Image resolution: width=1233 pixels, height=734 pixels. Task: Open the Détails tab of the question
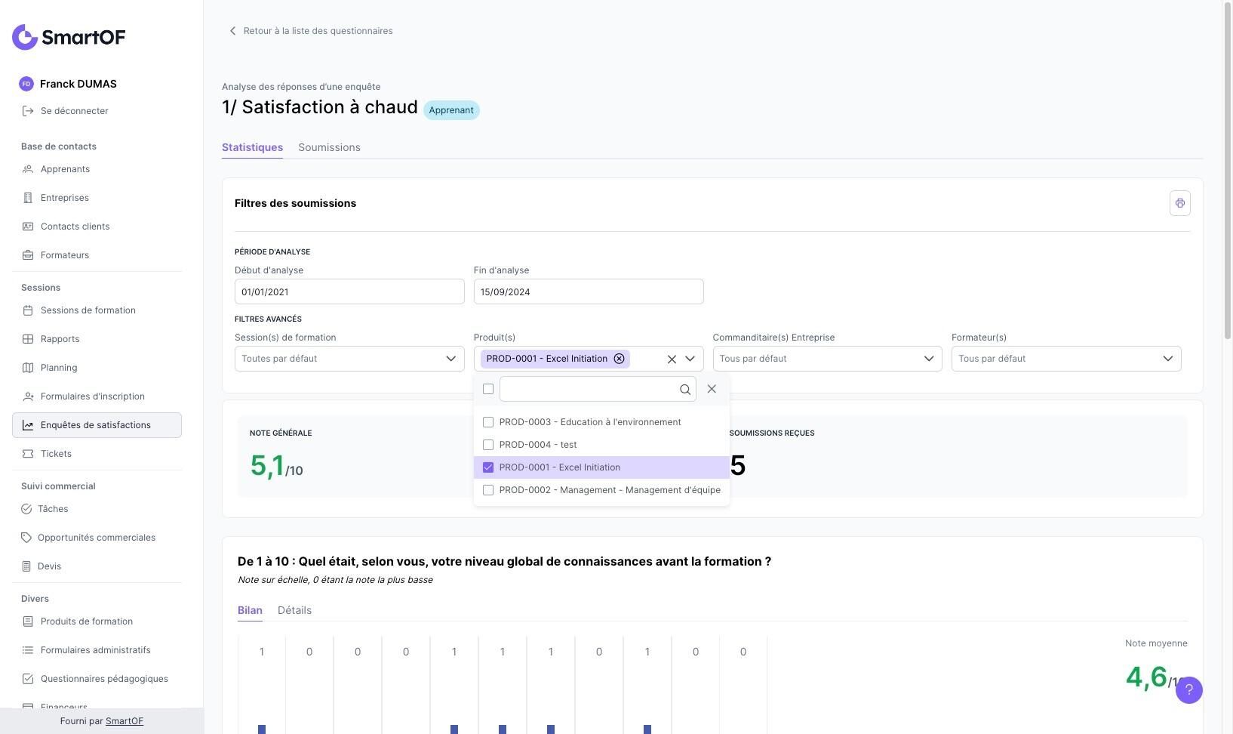(294, 610)
